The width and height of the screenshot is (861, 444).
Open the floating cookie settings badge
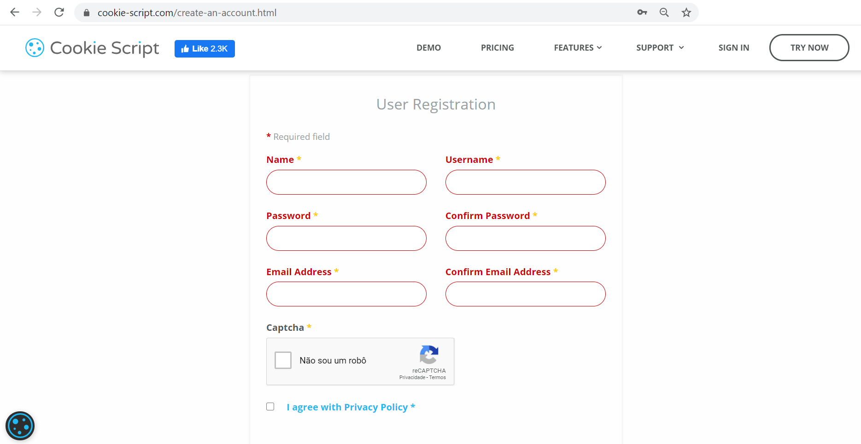tap(20, 426)
